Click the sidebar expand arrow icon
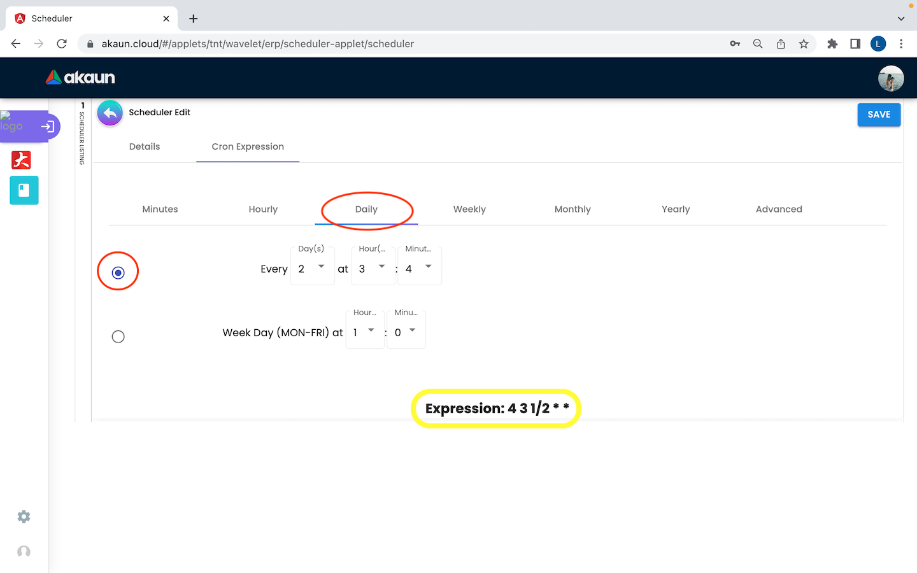The width and height of the screenshot is (917, 573). click(x=48, y=127)
